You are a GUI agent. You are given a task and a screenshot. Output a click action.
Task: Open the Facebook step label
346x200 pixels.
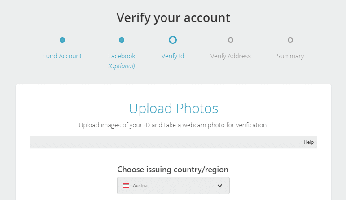coord(122,56)
